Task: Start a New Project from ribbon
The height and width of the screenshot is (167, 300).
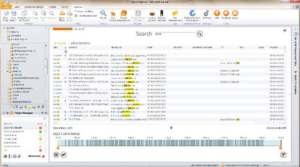Action: 113,16
